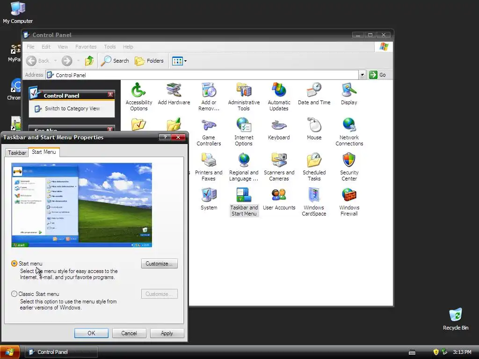Image resolution: width=479 pixels, height=359 pixels.
Task: Open Network Connections icon
Action: pos(349,131)
